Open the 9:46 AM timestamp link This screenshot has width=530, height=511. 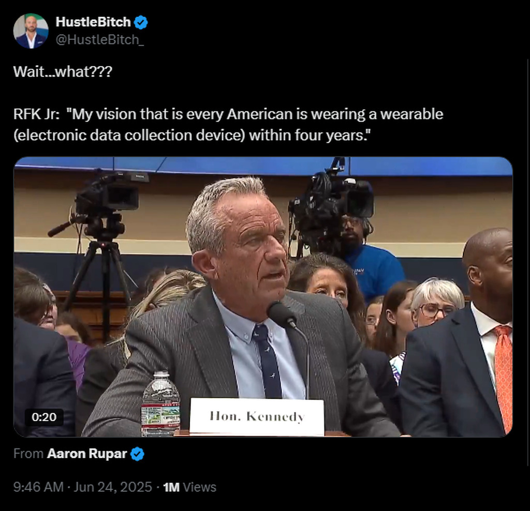coord(38,487)
